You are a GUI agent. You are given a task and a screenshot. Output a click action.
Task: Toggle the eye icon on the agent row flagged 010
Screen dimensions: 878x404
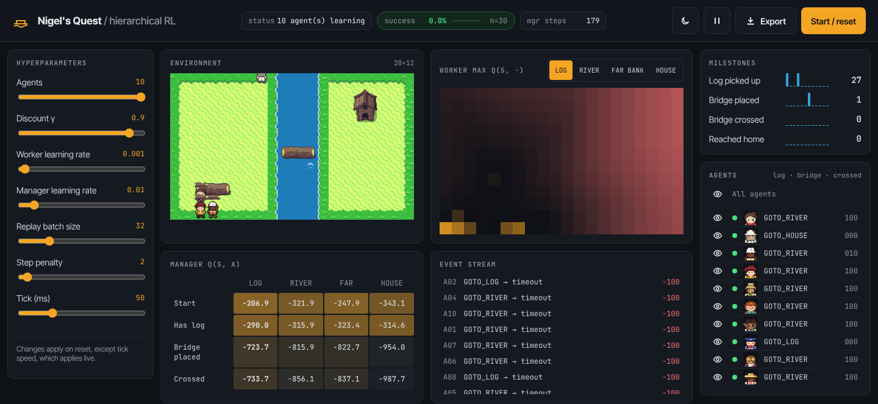click(718, 253)
